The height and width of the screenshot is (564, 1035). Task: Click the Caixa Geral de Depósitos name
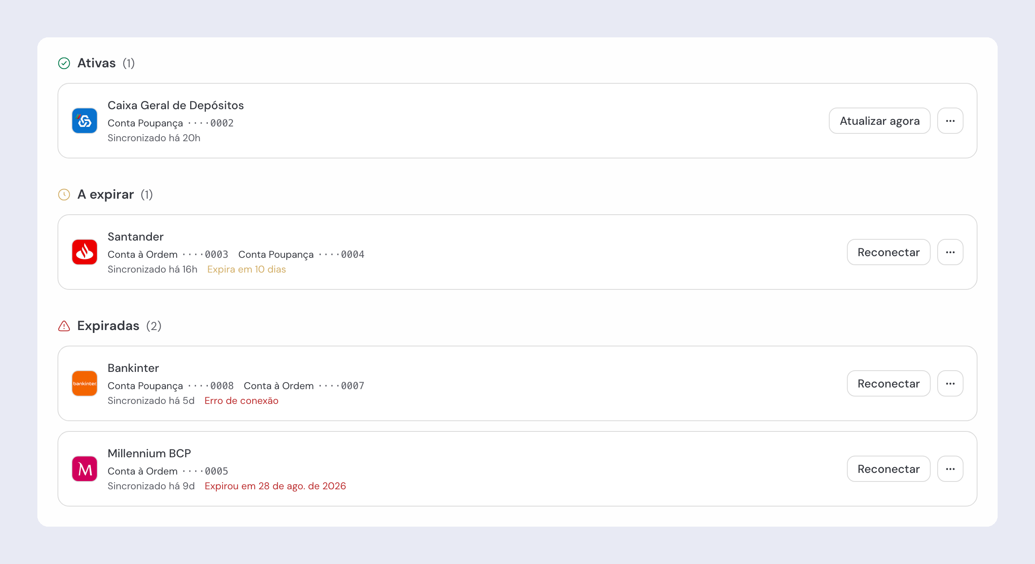(x=176, y=105)
